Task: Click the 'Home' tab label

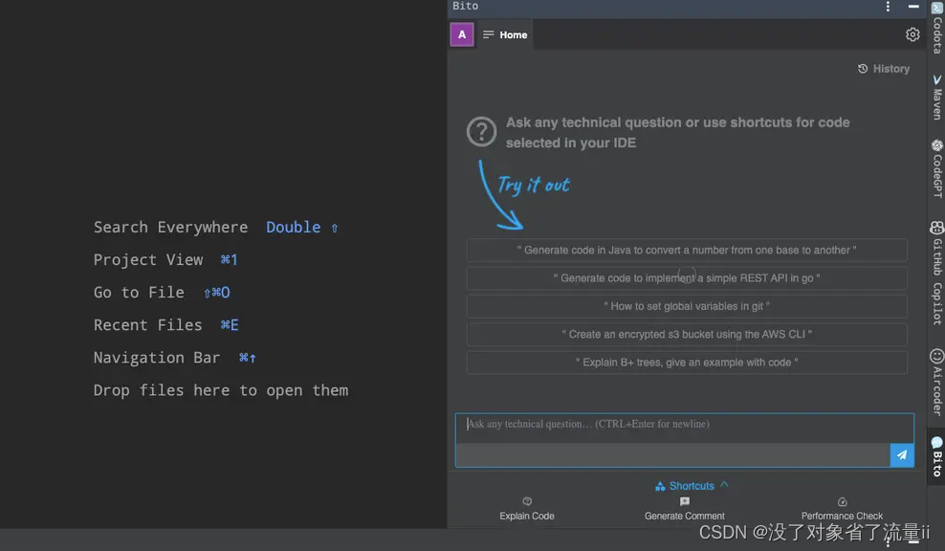Action: pos(513,35)
